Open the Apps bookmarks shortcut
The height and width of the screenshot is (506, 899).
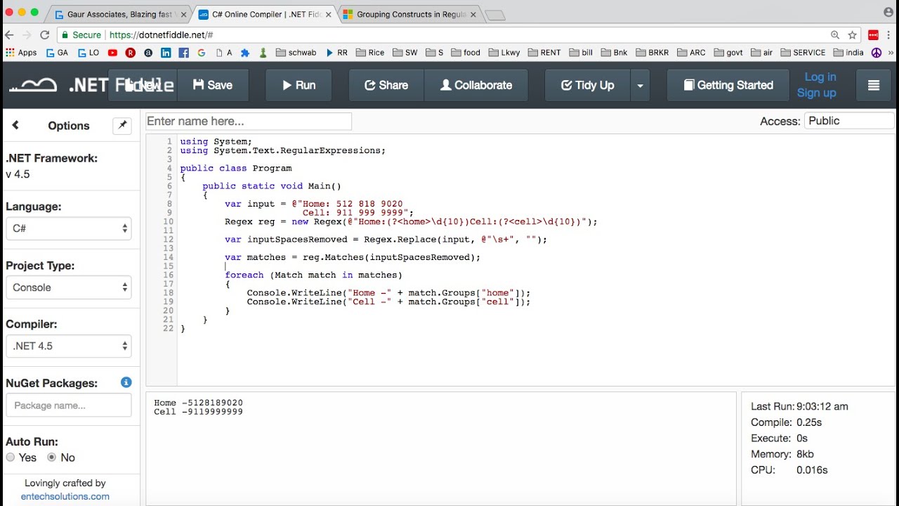[21, 53]
